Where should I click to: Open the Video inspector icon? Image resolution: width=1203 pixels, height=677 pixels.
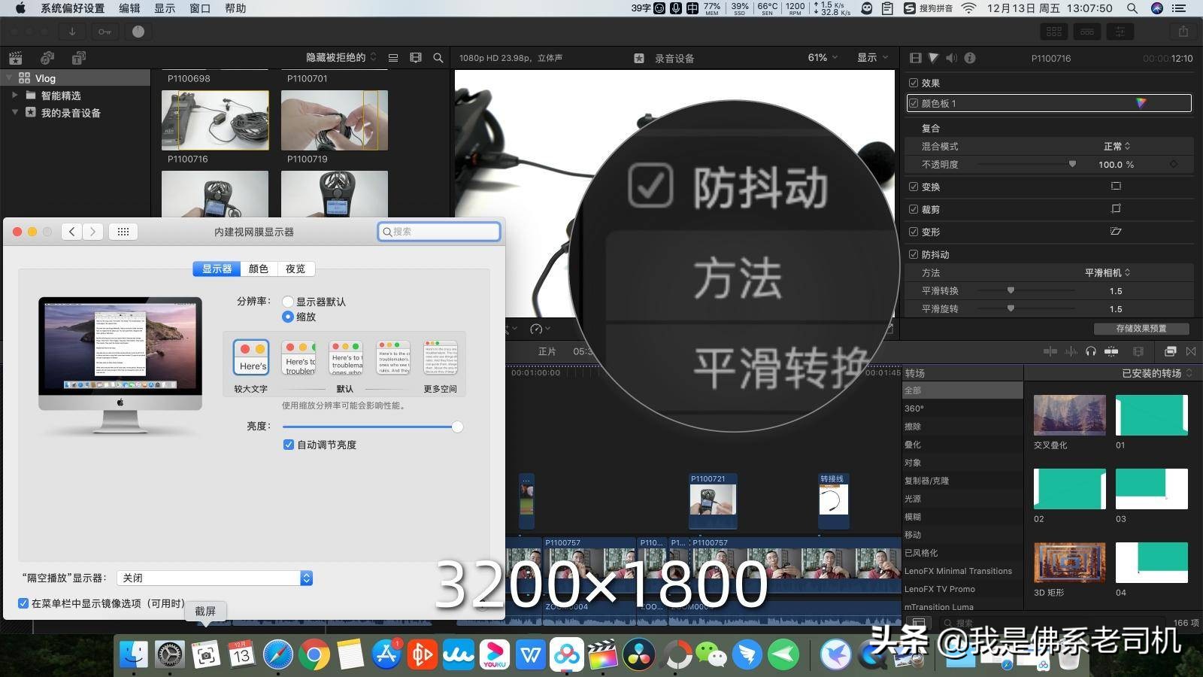(x=915, y=58)
